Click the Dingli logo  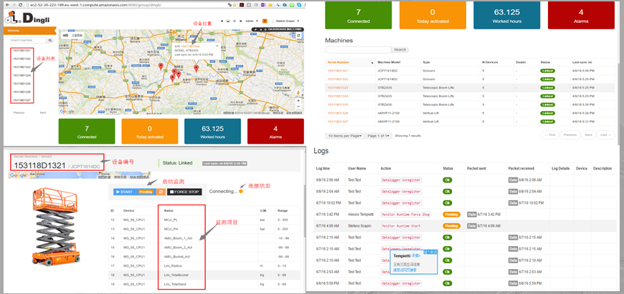(27, 16)
